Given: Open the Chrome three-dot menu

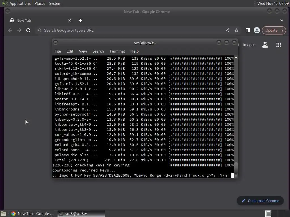Looking at the screenshot, I should tap(282, 30).
